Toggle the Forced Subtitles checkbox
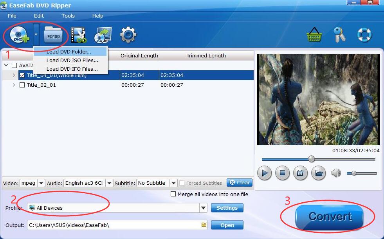This screenshot has height=239, width=384. (x=182, y=183)
